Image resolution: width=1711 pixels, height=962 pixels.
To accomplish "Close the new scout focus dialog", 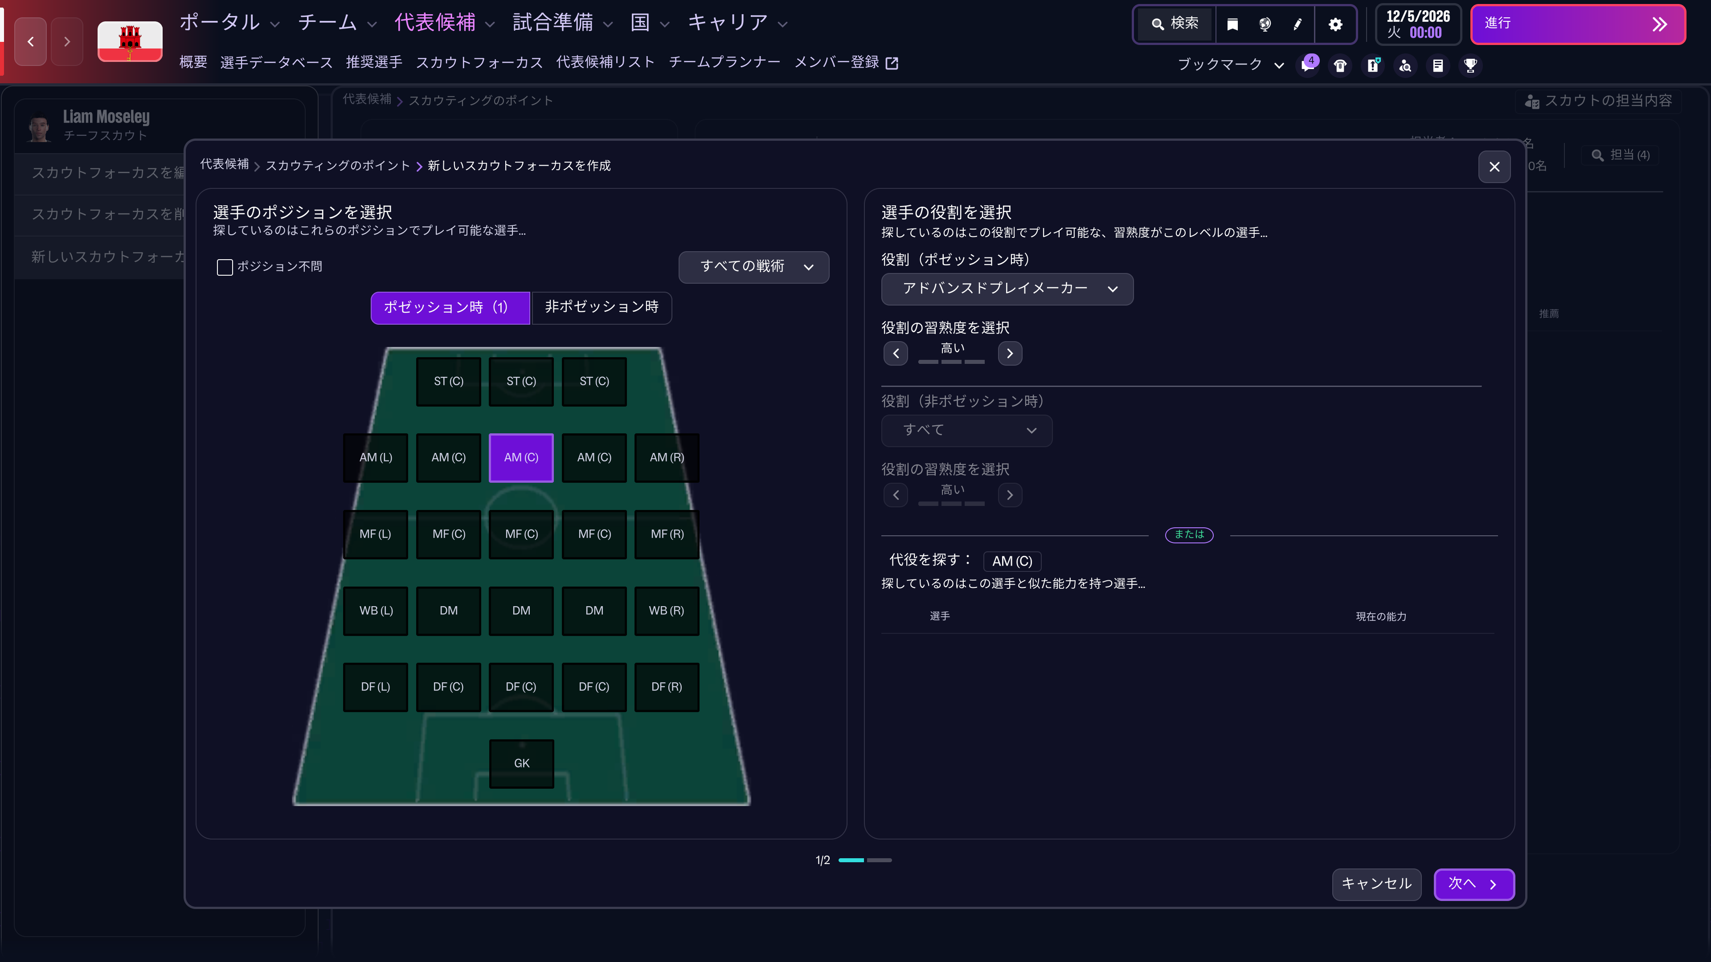I will tap(1494, 167).
